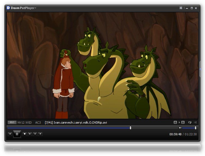Click the AC3 audio codec label
The width and height of the screenshot is (205, 156).
pos(38,123)
